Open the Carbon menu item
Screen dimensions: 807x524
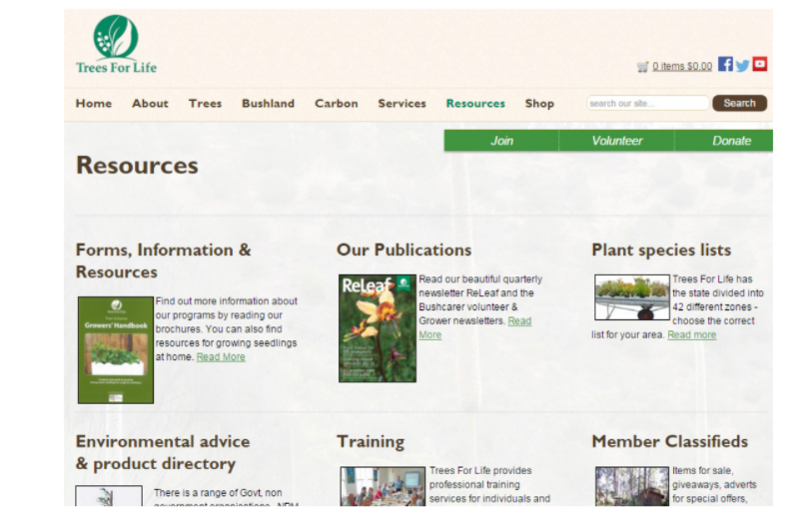[x=336, y=104]
